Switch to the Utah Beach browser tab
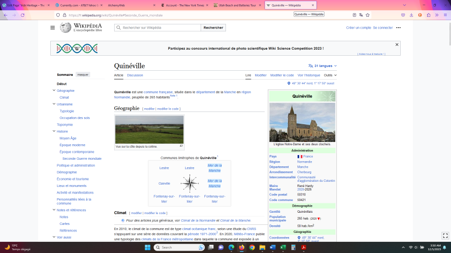Screen dimensions: 451x253 click(x=237, y=5)
